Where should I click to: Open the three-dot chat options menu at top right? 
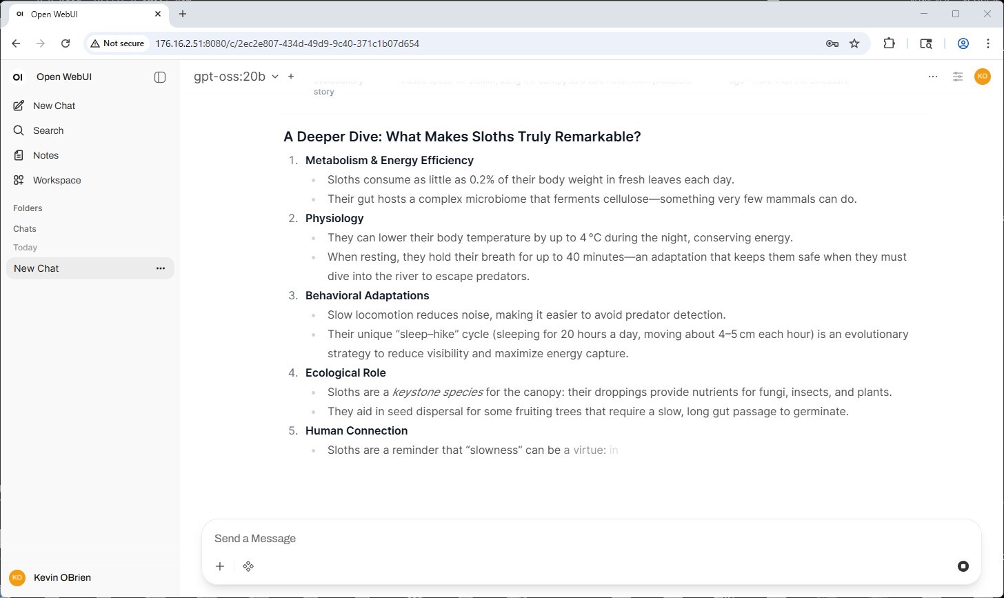[933, 77]
